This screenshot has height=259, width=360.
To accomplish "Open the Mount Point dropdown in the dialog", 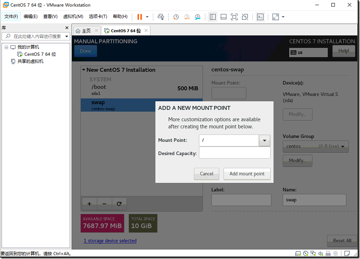I will [264, 140].
